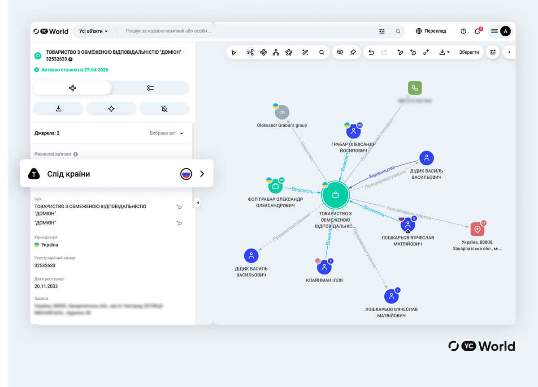Open the help question mark icon
Image resolution: width=538 pixels, height=387 pixels.
[x=464, y=31]
